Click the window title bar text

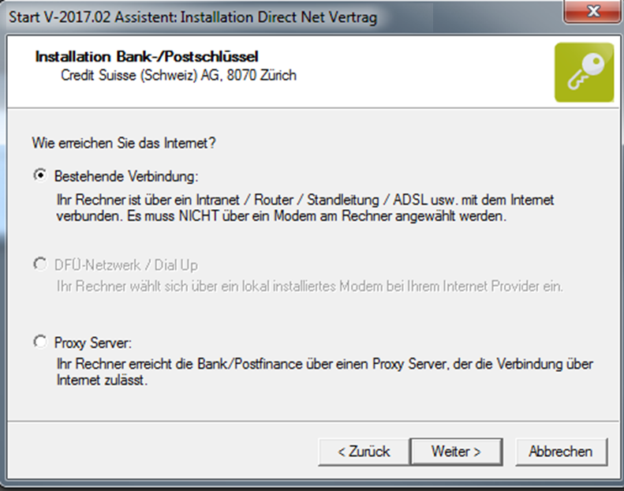(x=193, y=17)
